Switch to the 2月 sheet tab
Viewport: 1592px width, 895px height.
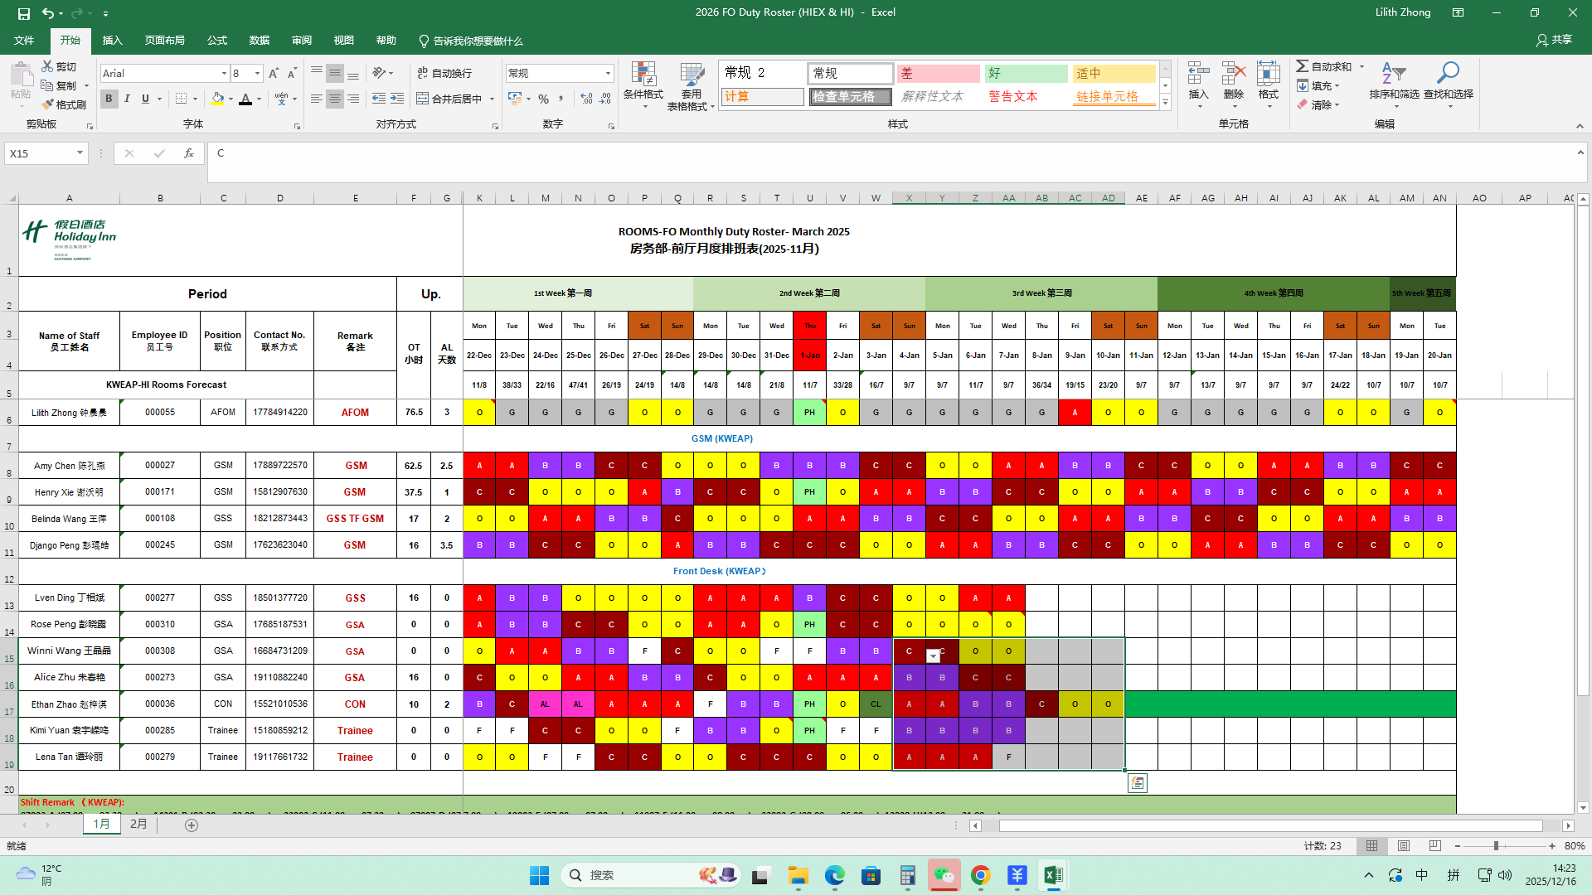point(138,825)
